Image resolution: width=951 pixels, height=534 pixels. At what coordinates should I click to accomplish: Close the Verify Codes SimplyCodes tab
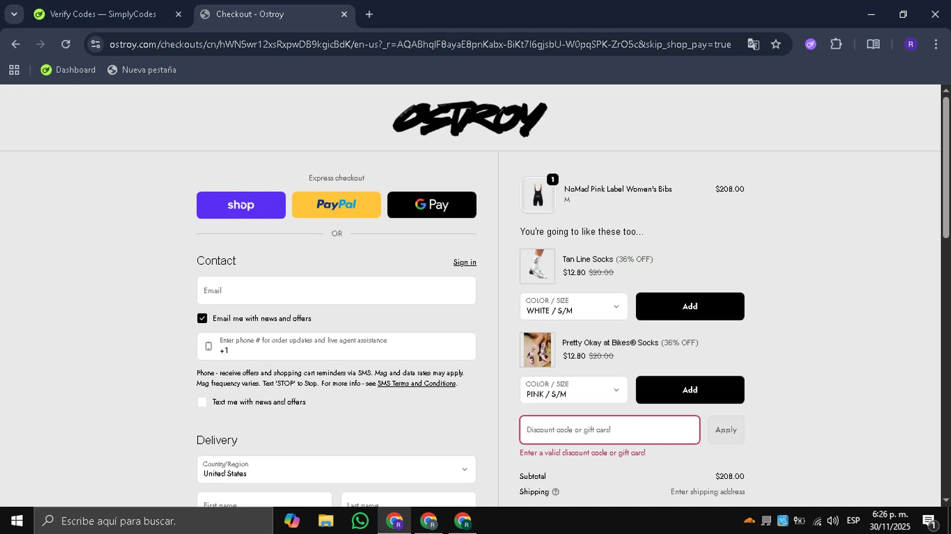point(178,14)
